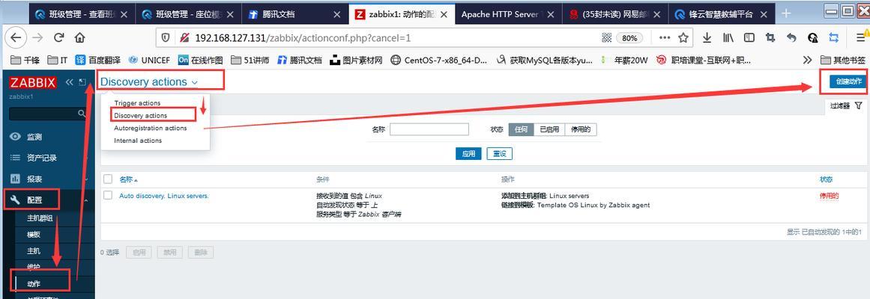This screenshot has width=870, height=299.
Task: Select the 任何 status filter
Action: click(x=521, y=129)
